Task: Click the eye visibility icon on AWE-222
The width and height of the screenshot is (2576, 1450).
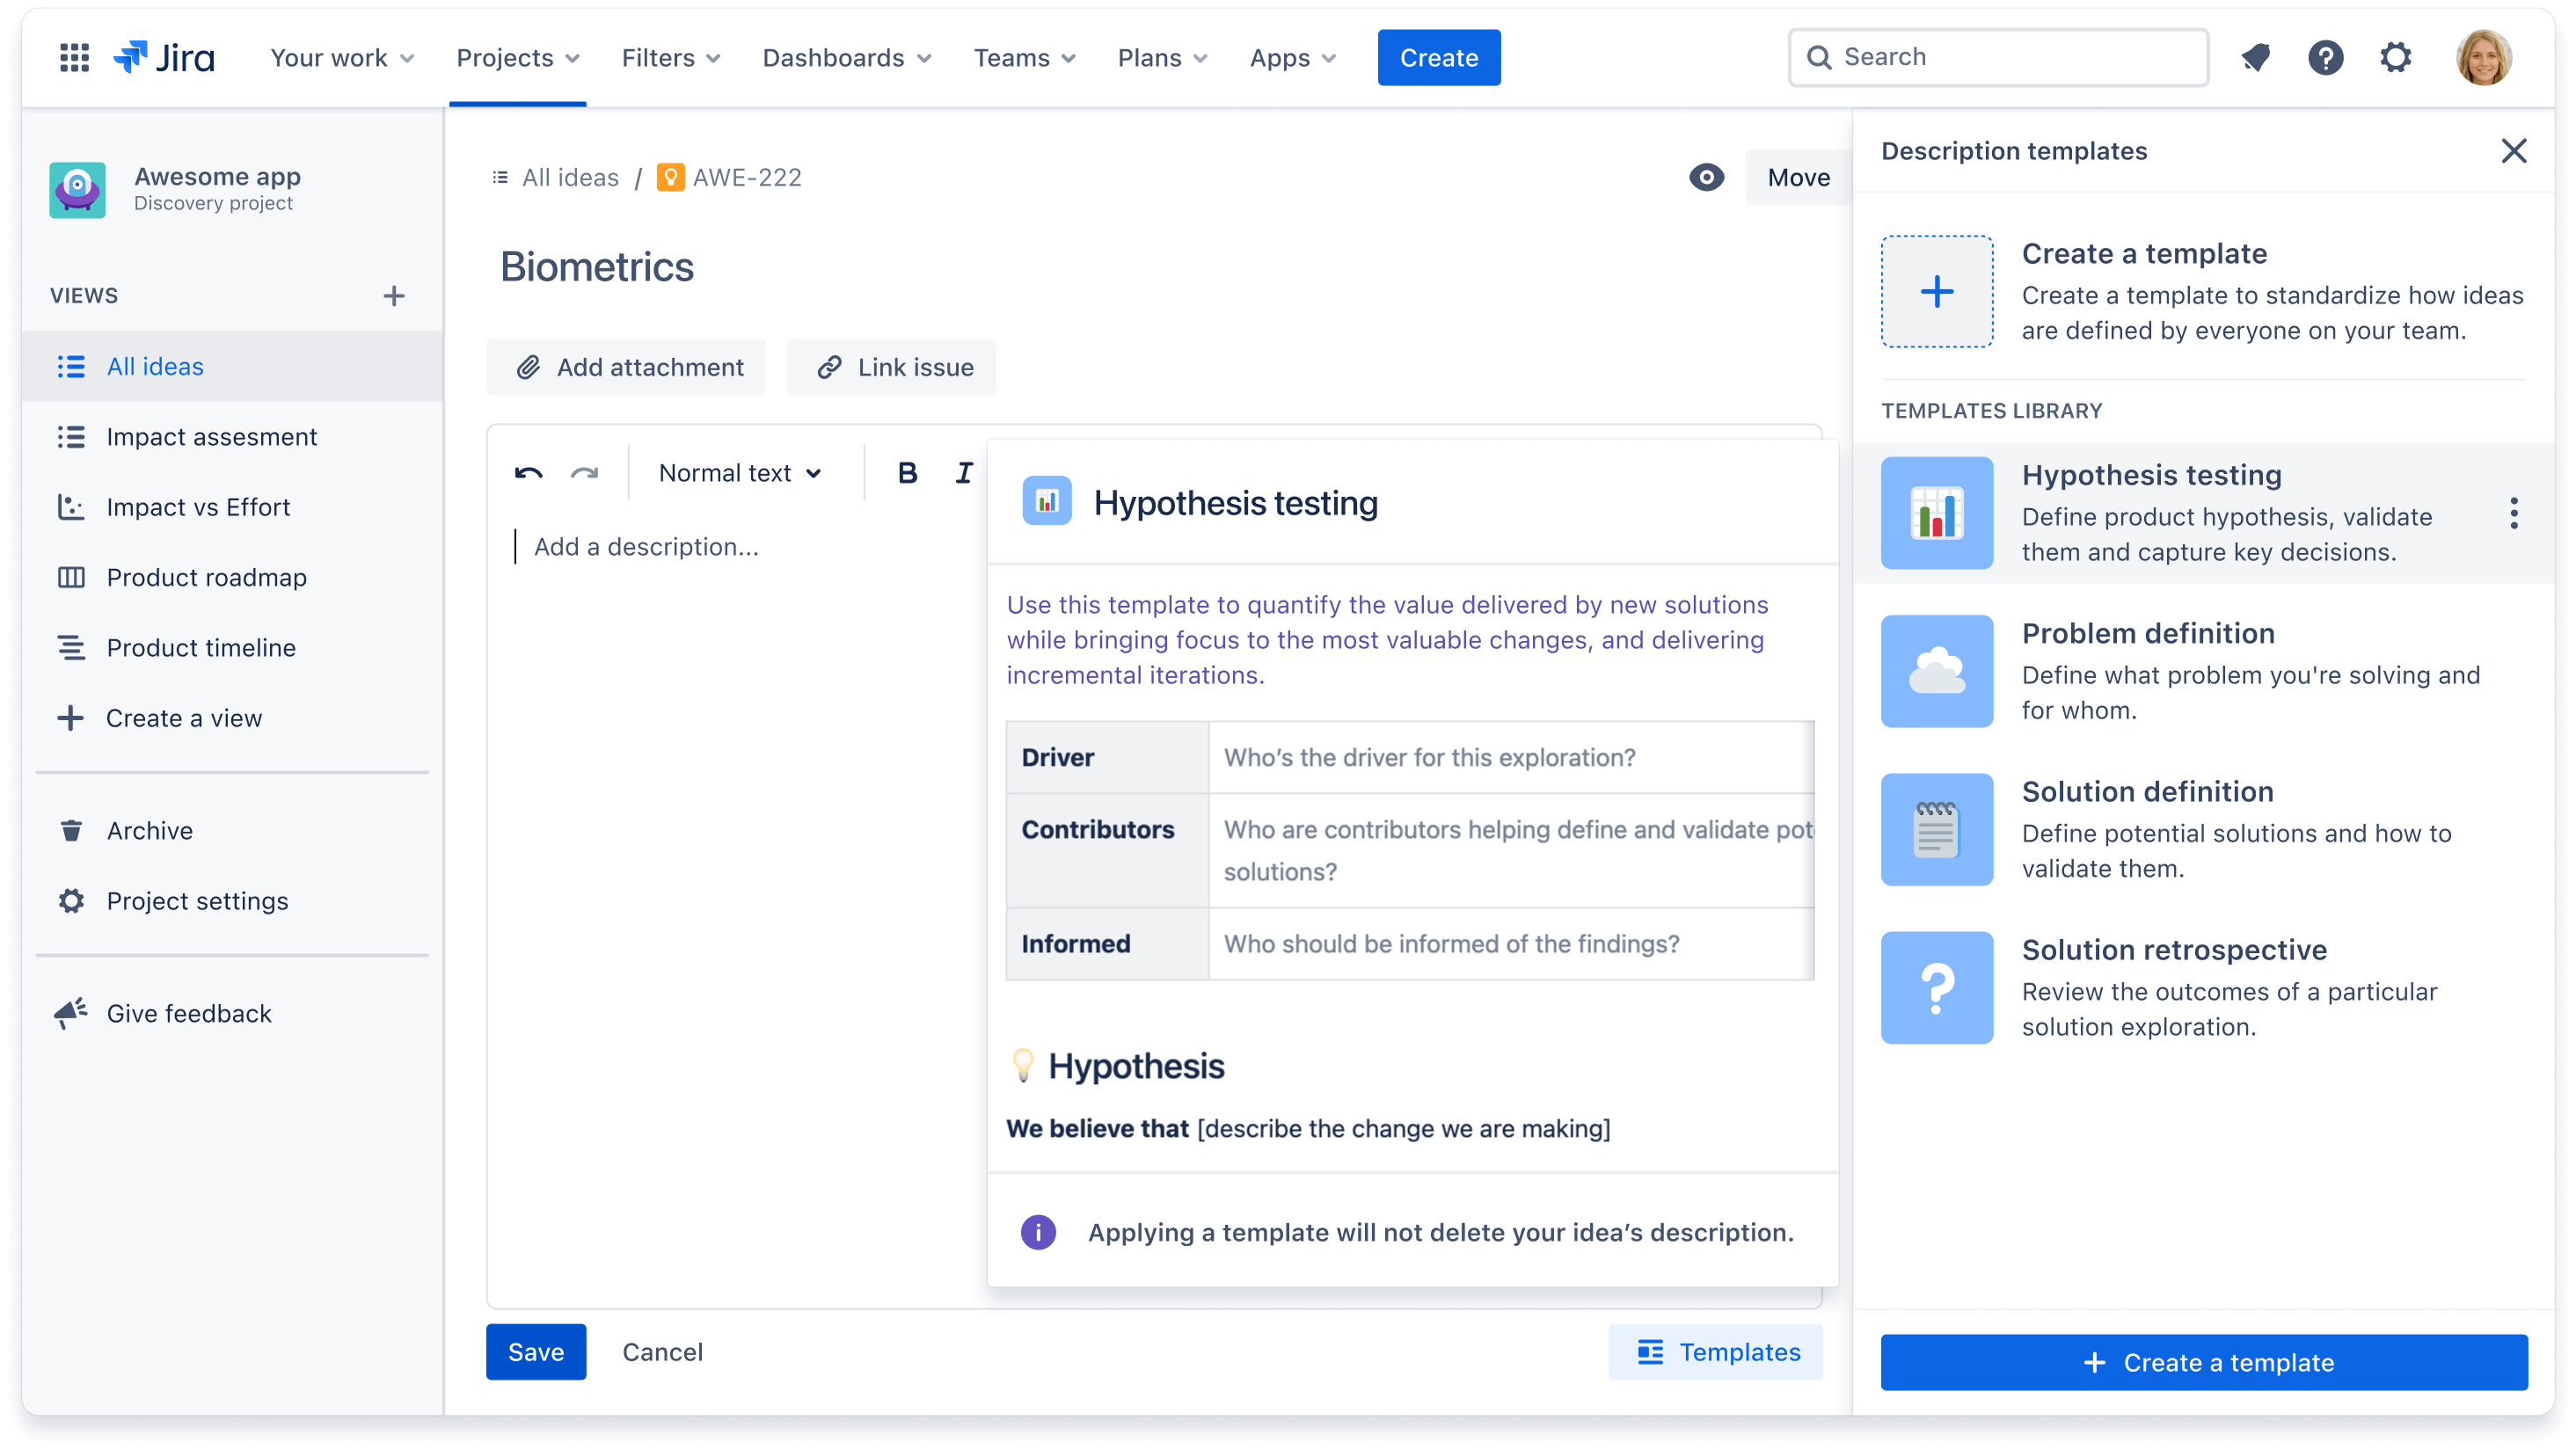Action: pyautogui.click(x=1707, y=177)
